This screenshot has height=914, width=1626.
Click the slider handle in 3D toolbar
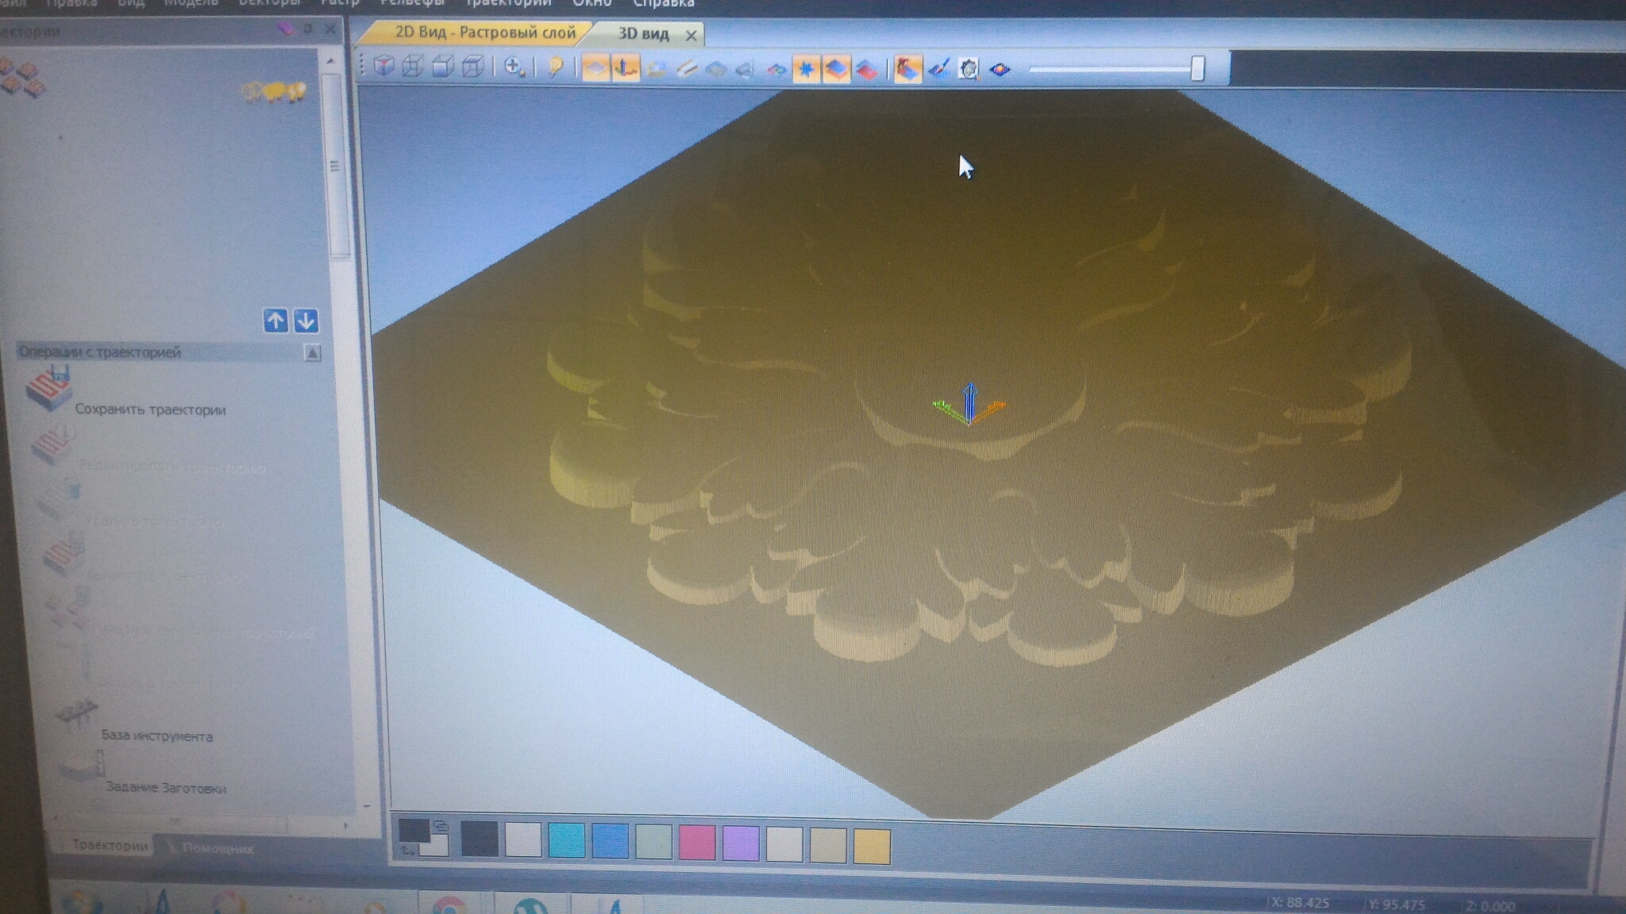click(x=1197, y=69)
